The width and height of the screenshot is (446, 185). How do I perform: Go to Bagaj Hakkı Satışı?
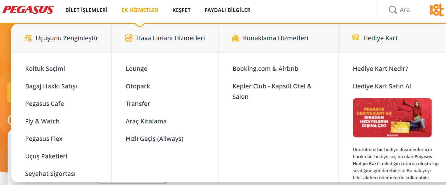coord(51,86)
